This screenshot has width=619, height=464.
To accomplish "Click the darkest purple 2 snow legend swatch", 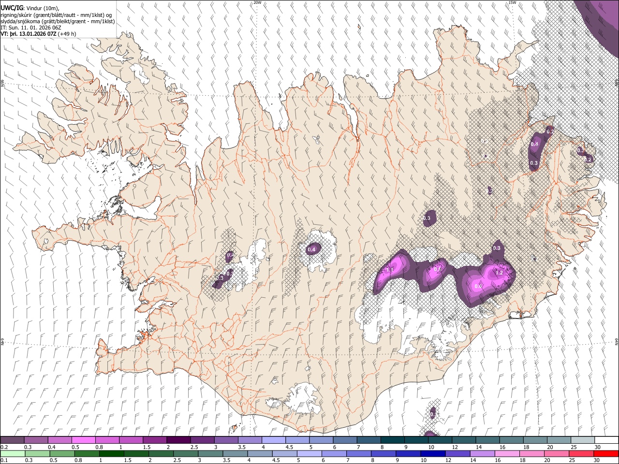I will (178, 440).
